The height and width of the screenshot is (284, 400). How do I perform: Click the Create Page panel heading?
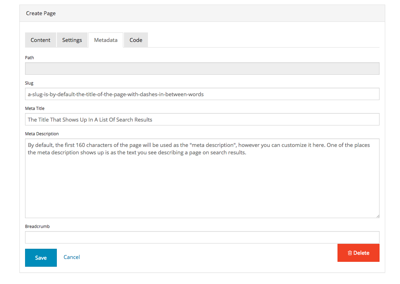click(41, 13)
